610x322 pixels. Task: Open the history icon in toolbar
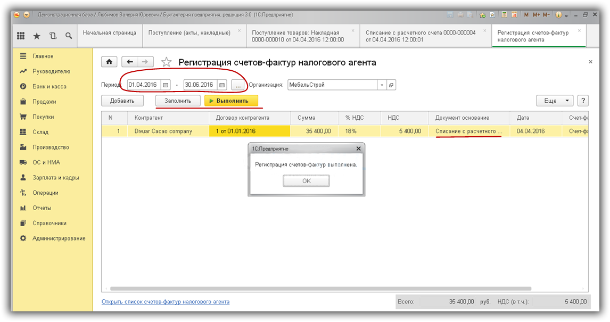pyautogui.click(x=53, y=36)
